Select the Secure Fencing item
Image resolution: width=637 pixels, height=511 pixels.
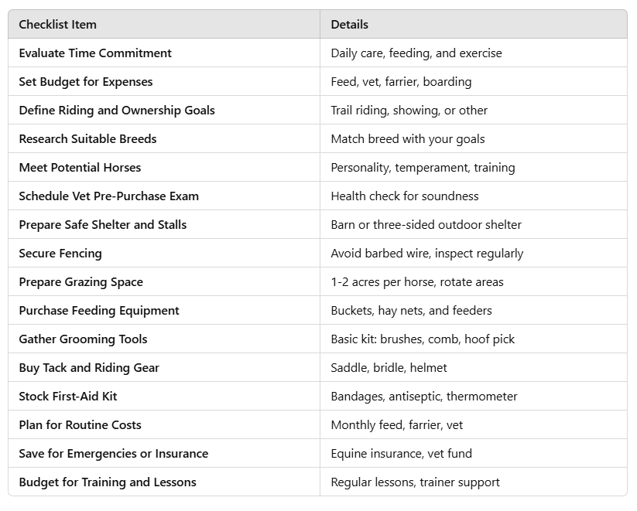(x=60, y=254)
